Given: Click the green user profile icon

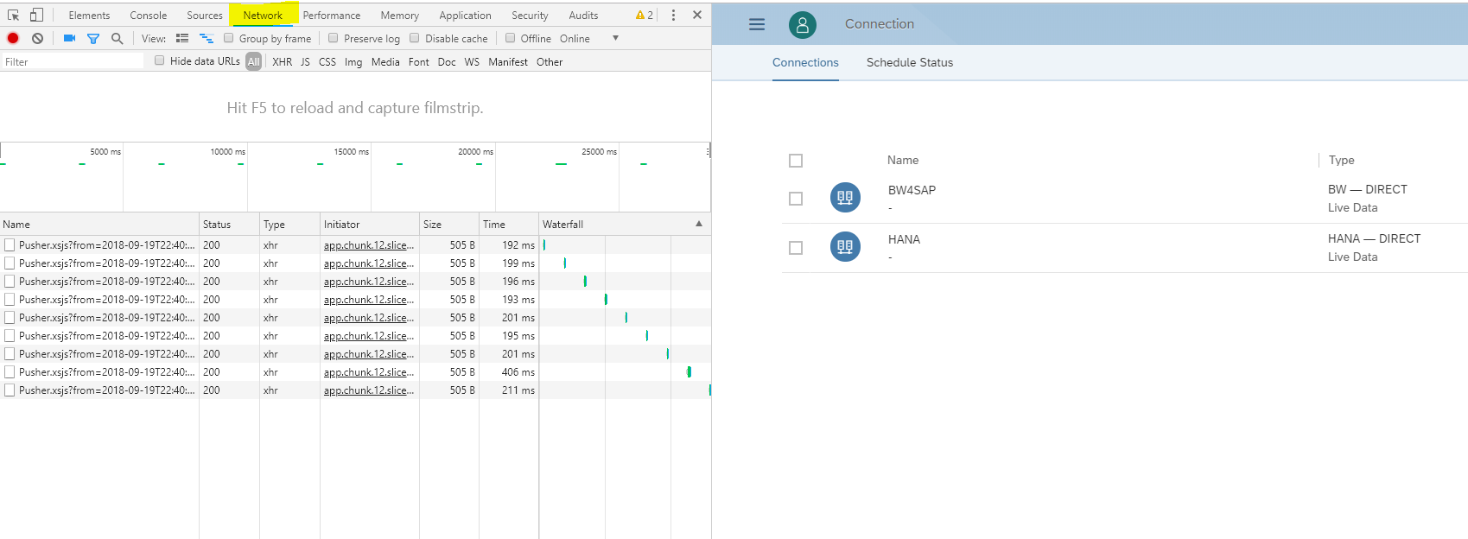Looking at the screenshot, I should [x=802, y=24].
